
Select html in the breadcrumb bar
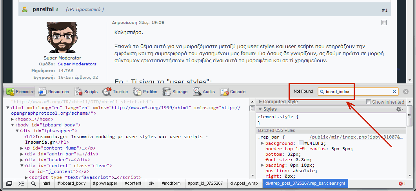(46, 183)
